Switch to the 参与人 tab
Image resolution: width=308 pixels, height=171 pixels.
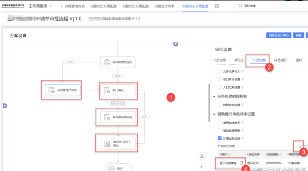coord(239,60)
